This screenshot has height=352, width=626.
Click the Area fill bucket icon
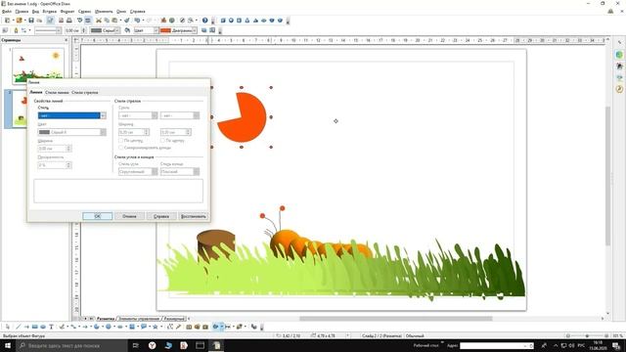pyautogui.click(x=127, y=30)
